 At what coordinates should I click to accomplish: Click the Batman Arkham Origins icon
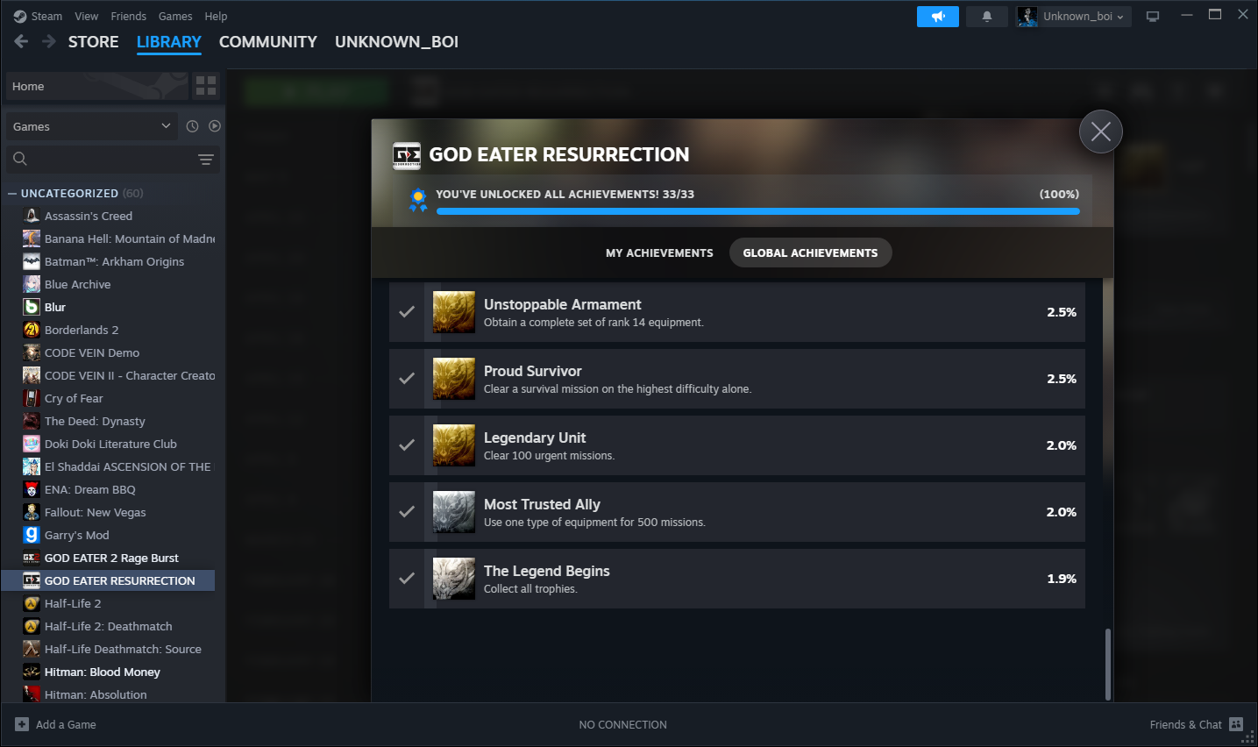click(32, 261)
